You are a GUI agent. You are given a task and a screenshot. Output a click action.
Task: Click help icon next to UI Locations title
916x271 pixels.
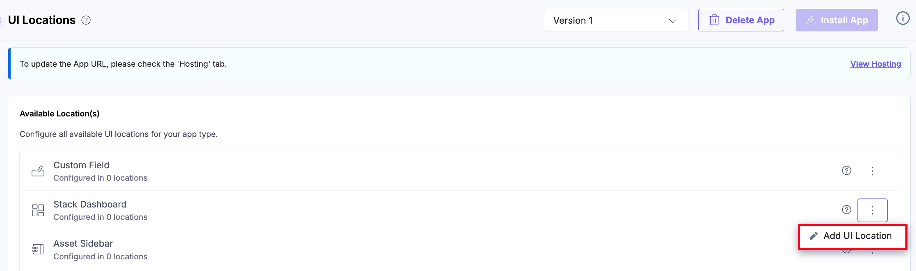point(86,20)
